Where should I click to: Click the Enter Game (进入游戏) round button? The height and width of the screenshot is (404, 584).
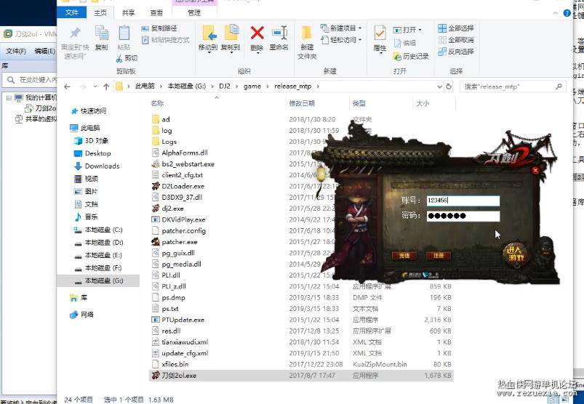tap(516, 254)
